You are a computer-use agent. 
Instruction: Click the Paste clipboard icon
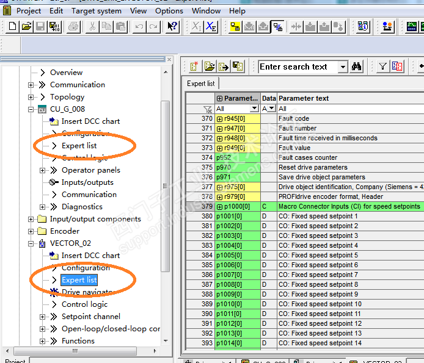(x=120, y=26)
